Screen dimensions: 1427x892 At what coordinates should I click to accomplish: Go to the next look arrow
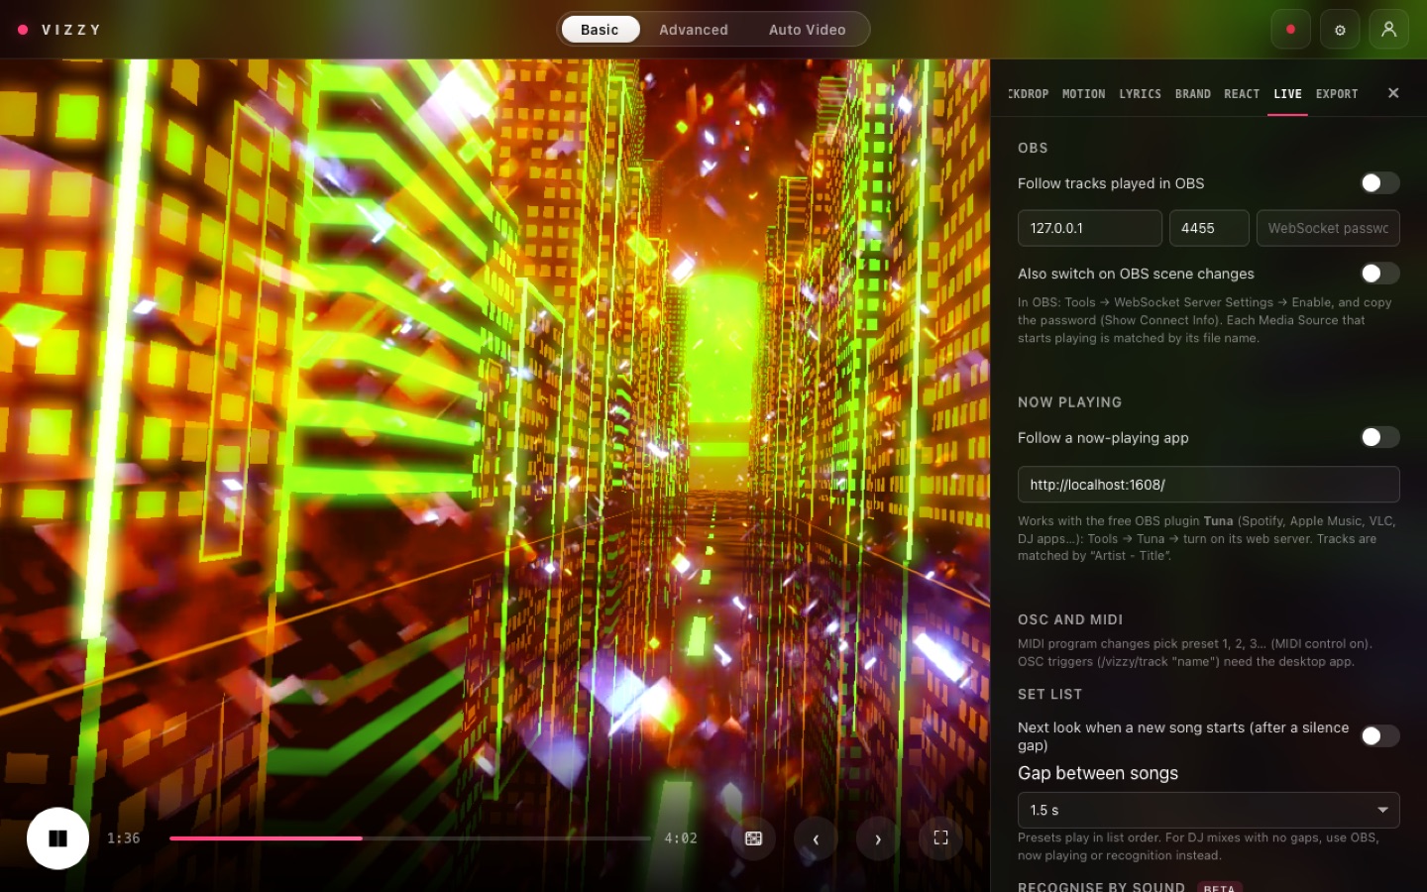(x=878, y=838)
